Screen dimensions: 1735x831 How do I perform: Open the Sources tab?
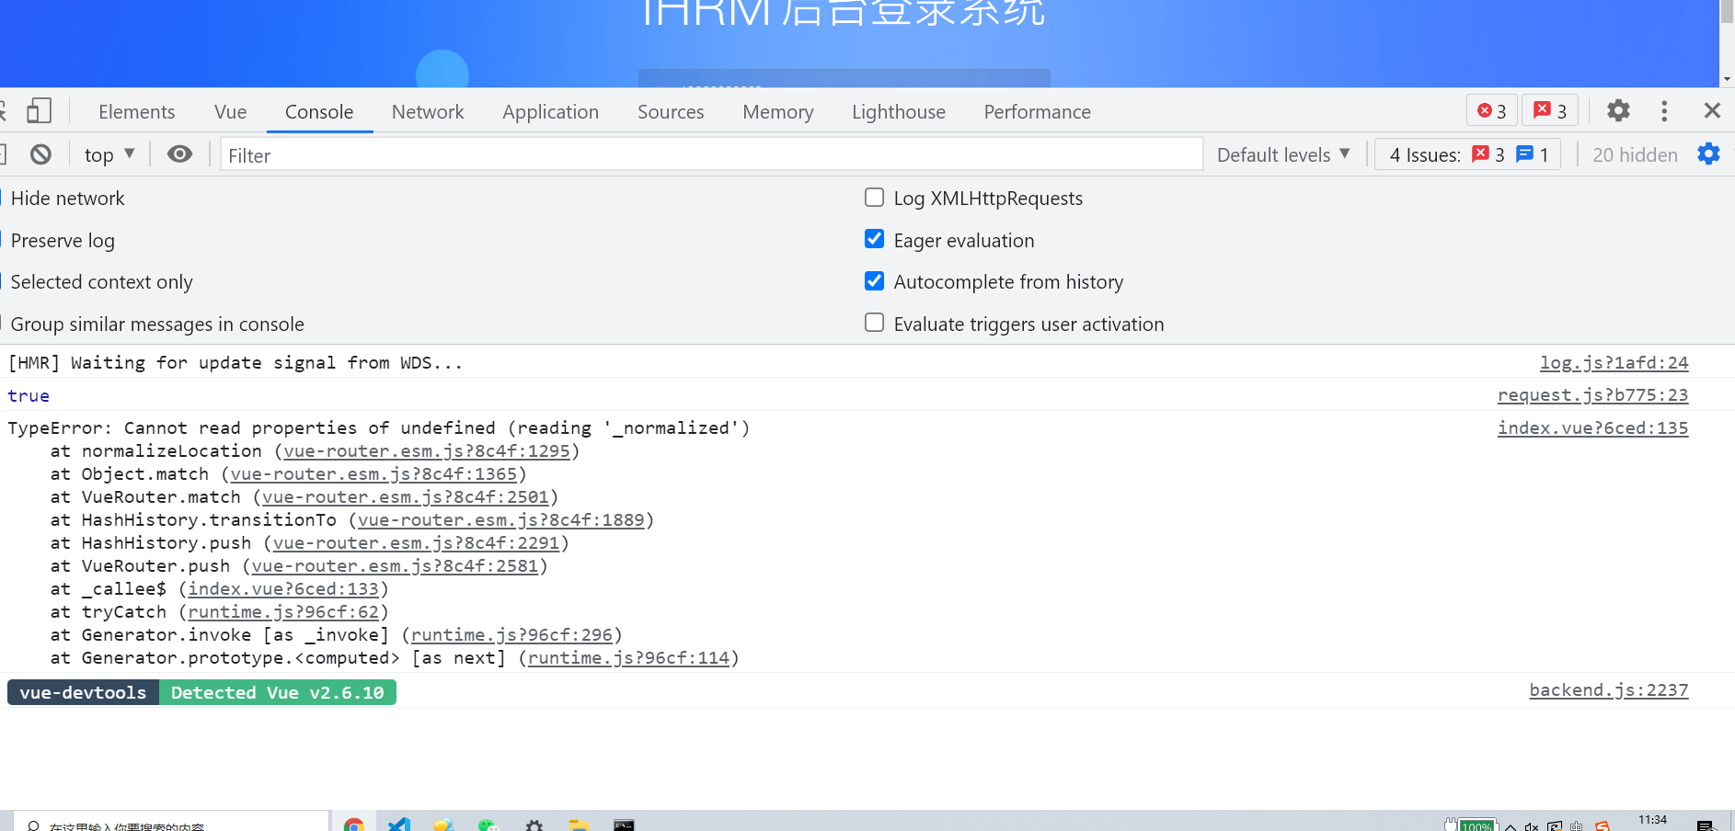point(671,111)
